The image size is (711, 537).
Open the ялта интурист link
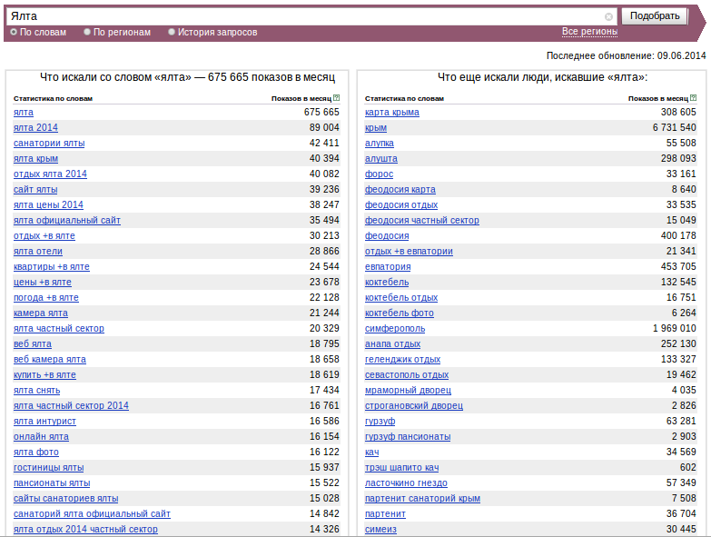click(x=44, y=421)
